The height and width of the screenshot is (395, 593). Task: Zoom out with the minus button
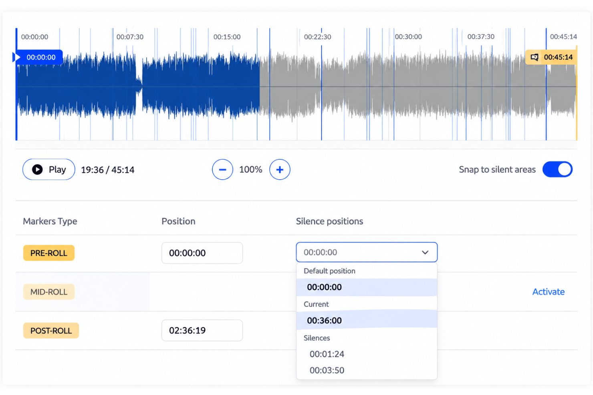point(222,169)
